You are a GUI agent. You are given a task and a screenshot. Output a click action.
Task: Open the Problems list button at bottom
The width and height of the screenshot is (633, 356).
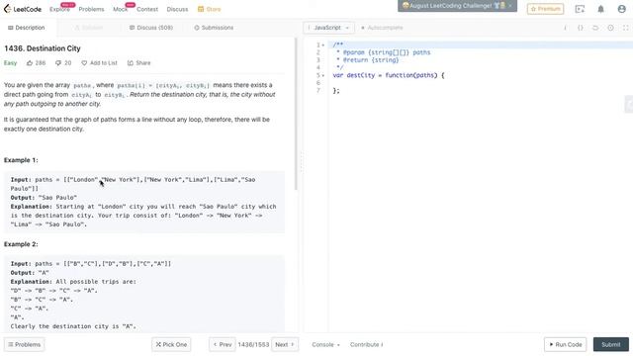[24, 344]
